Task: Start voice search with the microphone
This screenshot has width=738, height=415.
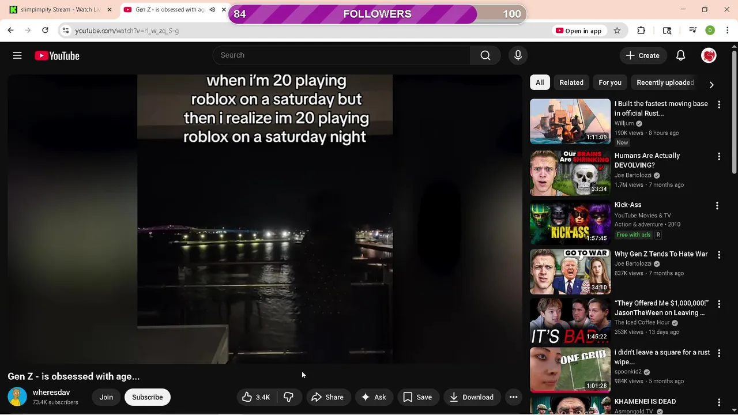Action: [518, 55]
